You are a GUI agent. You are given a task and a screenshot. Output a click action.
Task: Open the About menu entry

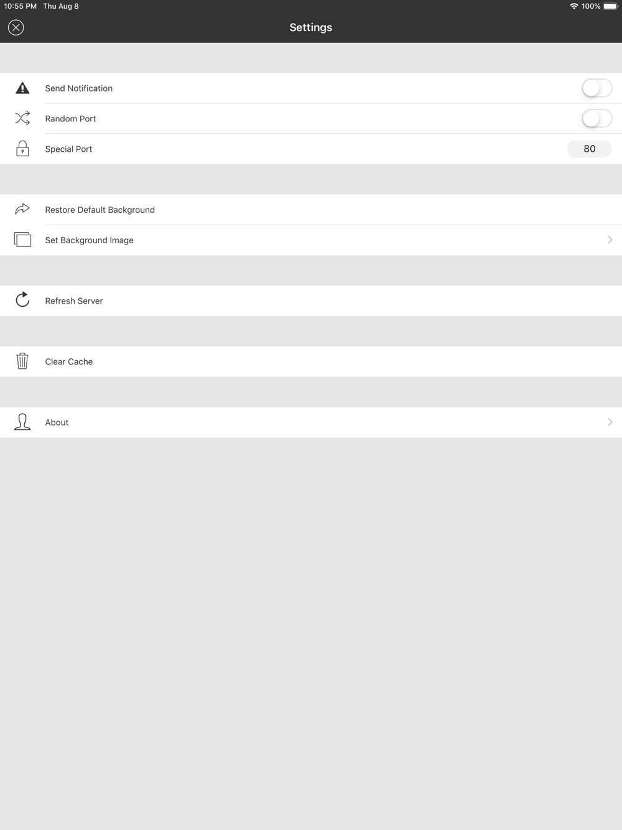tap(311, 422)
